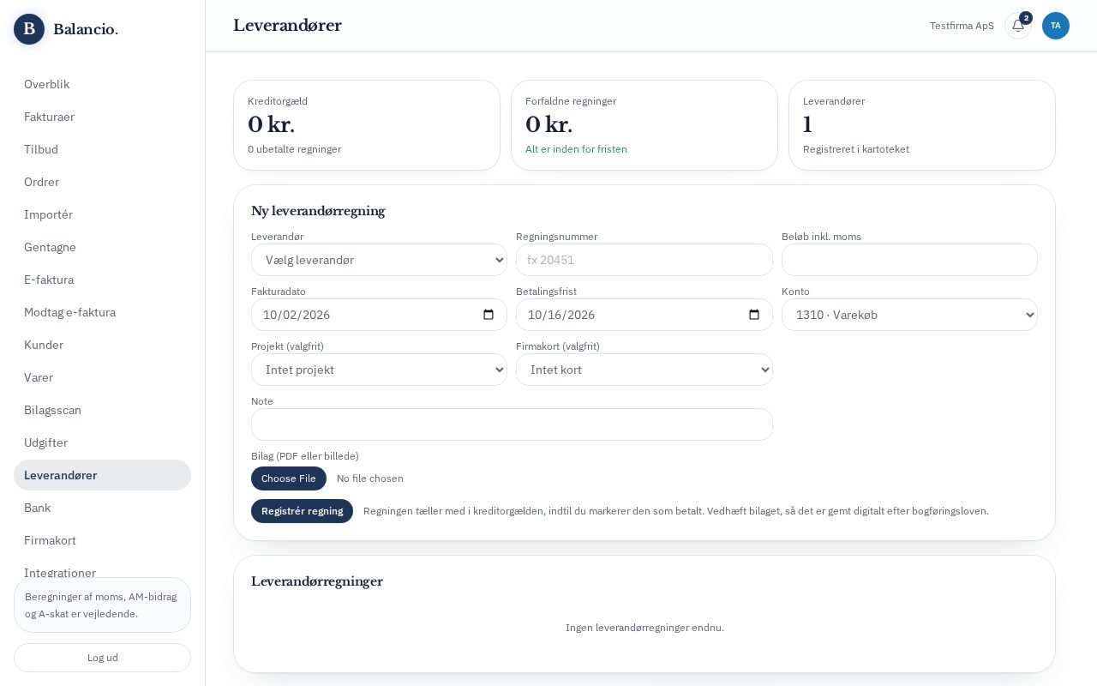This screenshot has width=1097, height=686.
Task: Open the Importér section
Action: pyautogui.click(x=102, y=214)
